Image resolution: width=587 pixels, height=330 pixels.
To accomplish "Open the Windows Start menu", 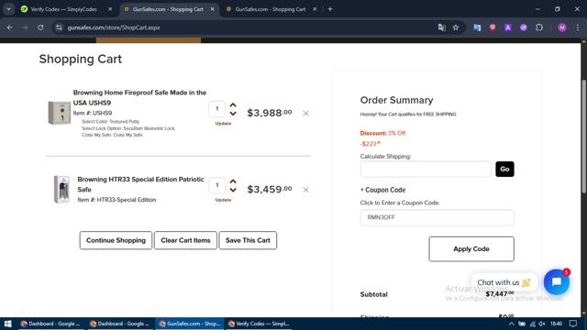I will coord(7,324).
